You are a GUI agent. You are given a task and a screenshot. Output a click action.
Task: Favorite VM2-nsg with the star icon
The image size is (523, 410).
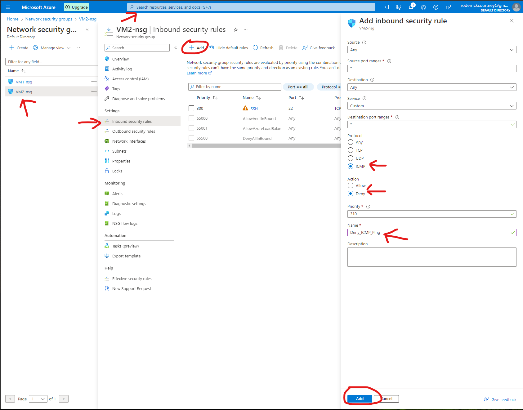[236, 29]
